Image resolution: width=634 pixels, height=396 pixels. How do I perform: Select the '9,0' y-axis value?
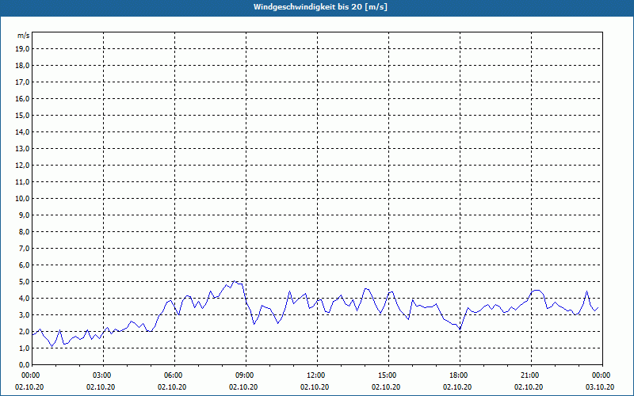(24, 215)
